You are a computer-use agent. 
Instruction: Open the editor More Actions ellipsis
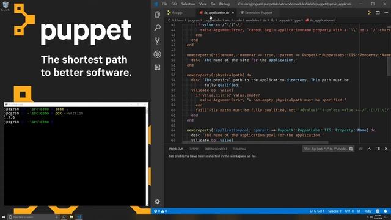[x=386, y=13]
